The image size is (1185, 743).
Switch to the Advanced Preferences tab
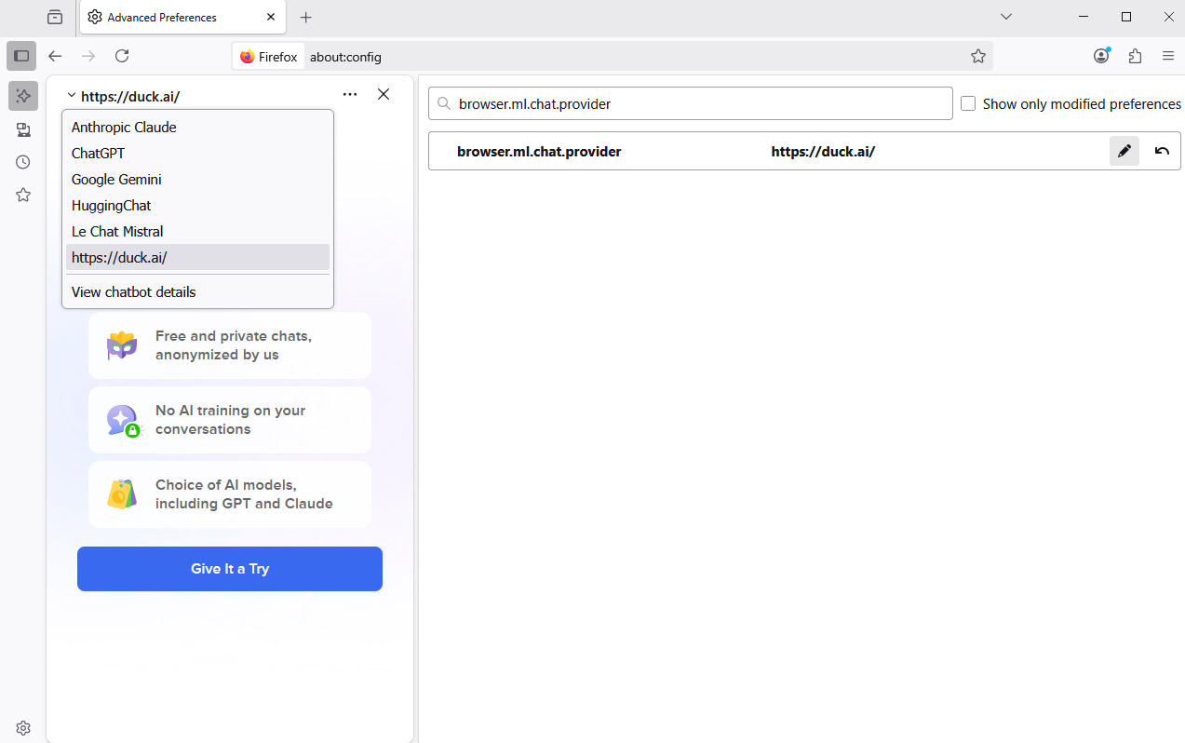[182, 18]
